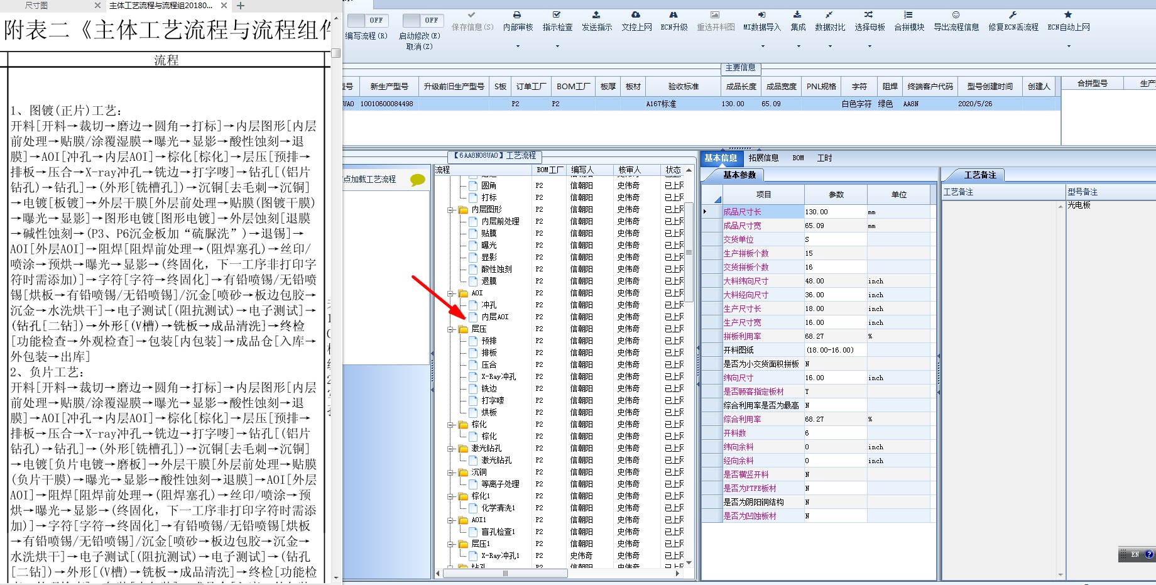This screenshot has height=585, width=1156.
Task: Switch to the 拓展信息 tab
Action: click(x=763, y=158)
